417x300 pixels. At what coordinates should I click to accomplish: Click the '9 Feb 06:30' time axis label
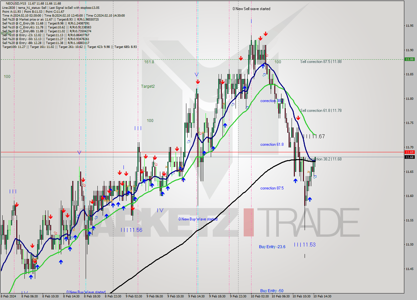click(x=155, y=296)
